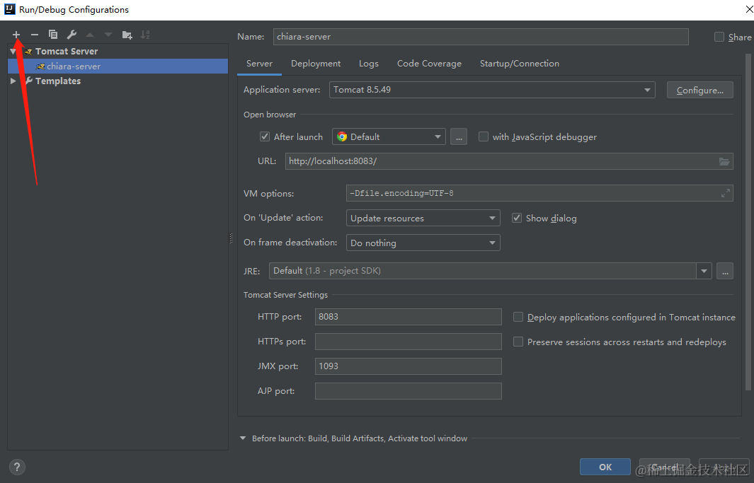The height and width of the screenshot is (483, 754).
Task: Enable the JavaScript debugger checkbox
Action: [484, 137]
